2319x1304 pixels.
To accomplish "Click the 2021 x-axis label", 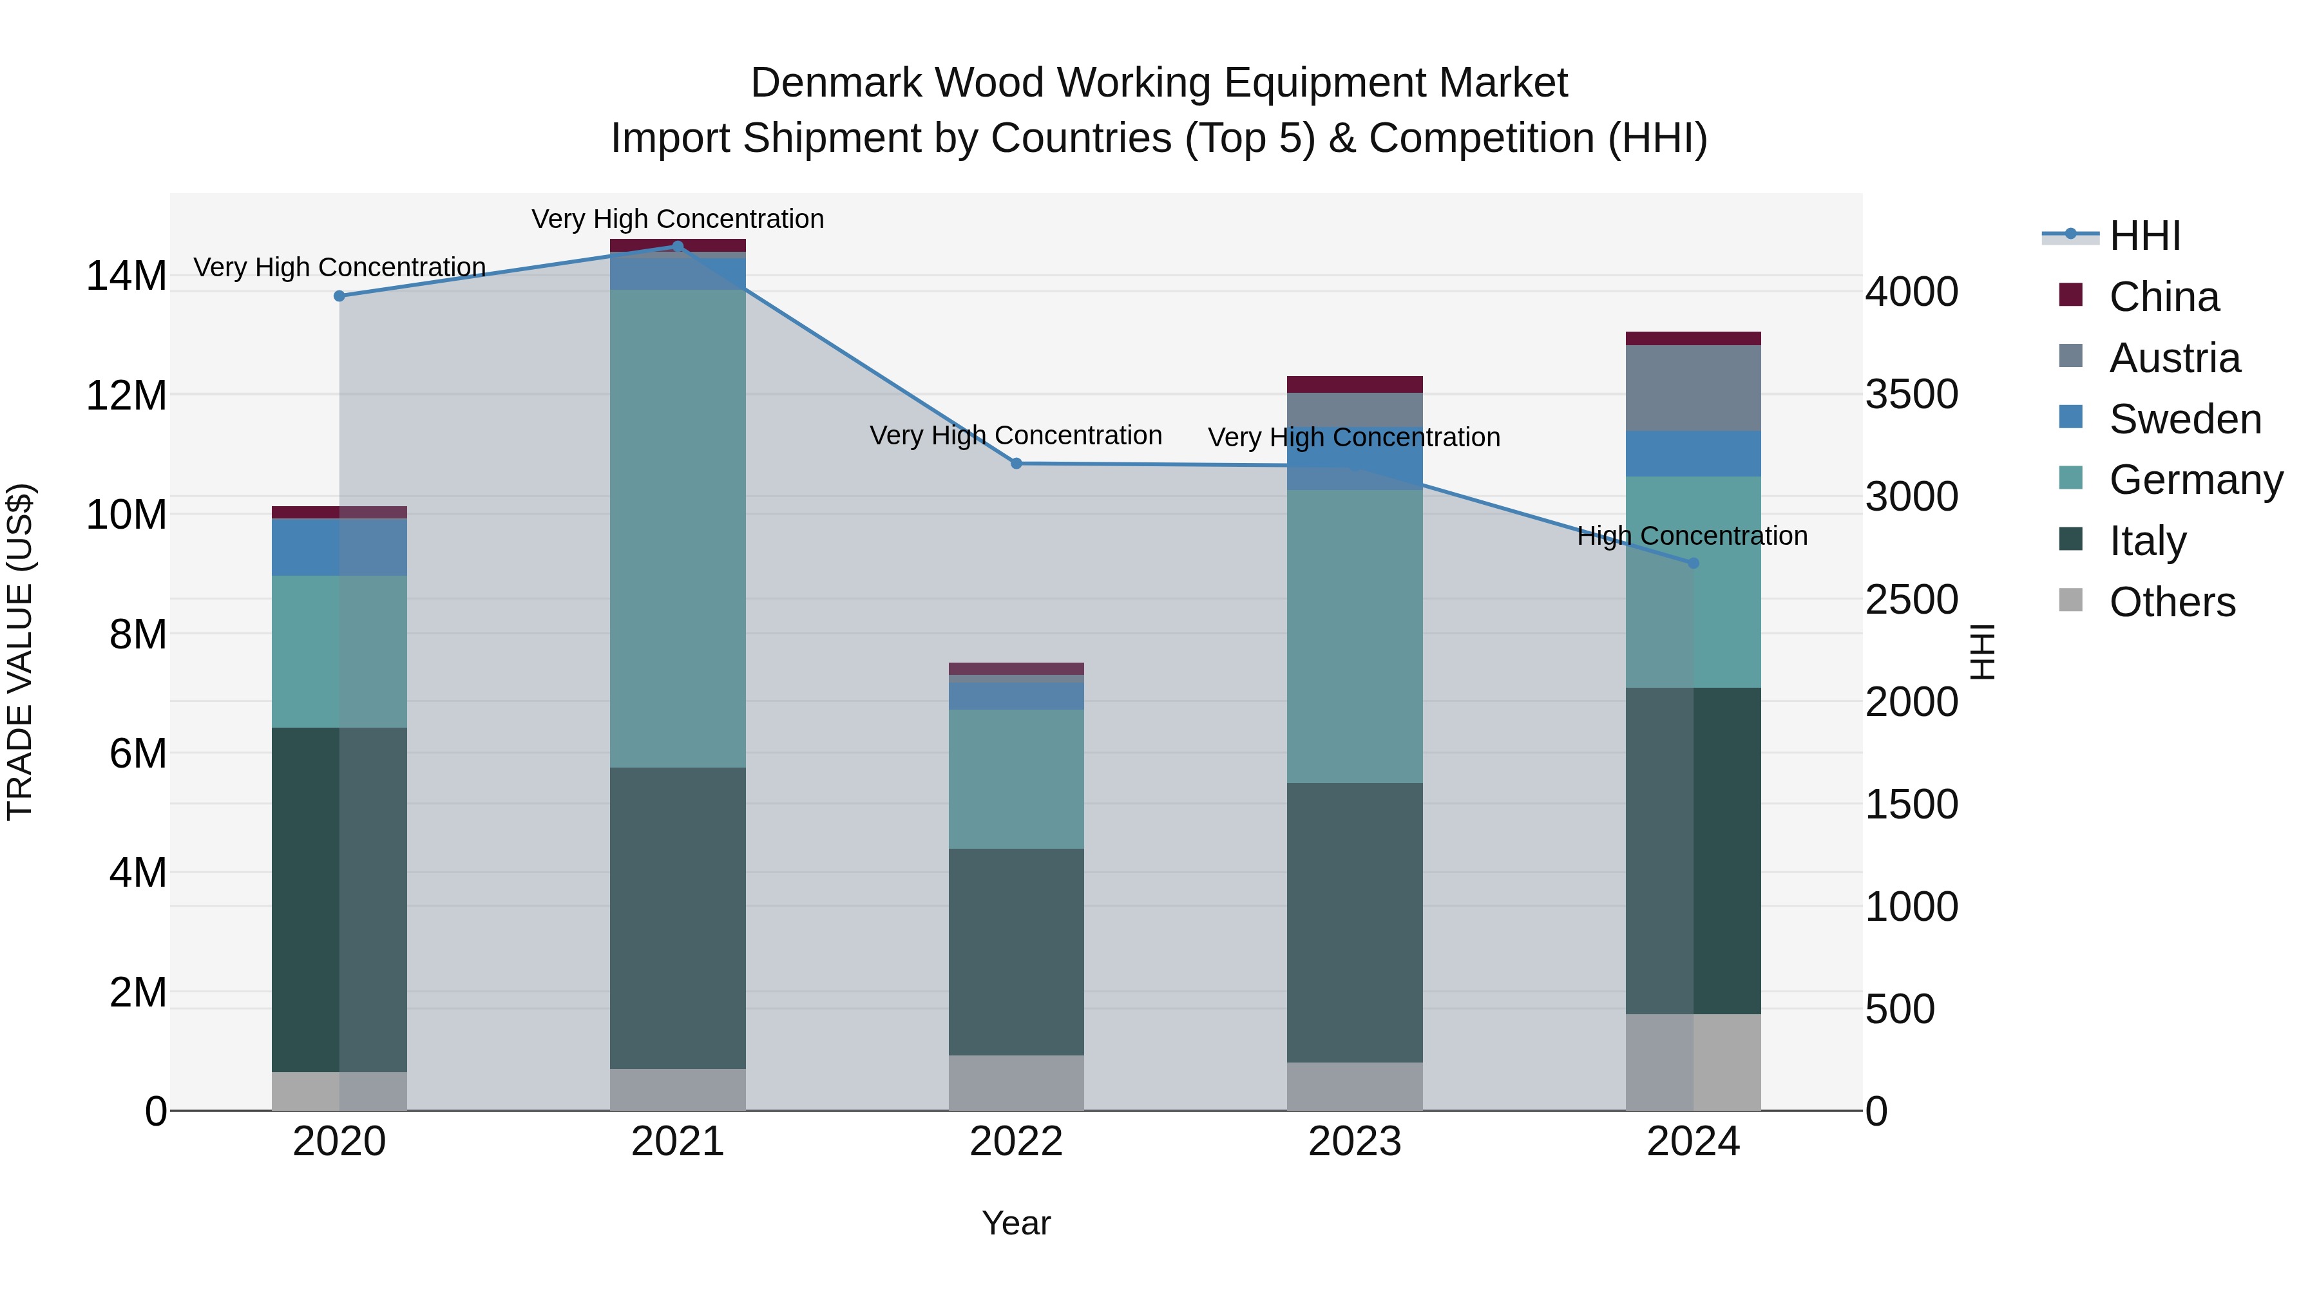I will (678, 1142).
